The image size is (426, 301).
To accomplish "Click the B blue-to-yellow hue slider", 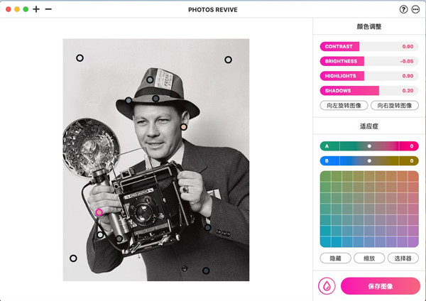I will (x=369, y=161).
